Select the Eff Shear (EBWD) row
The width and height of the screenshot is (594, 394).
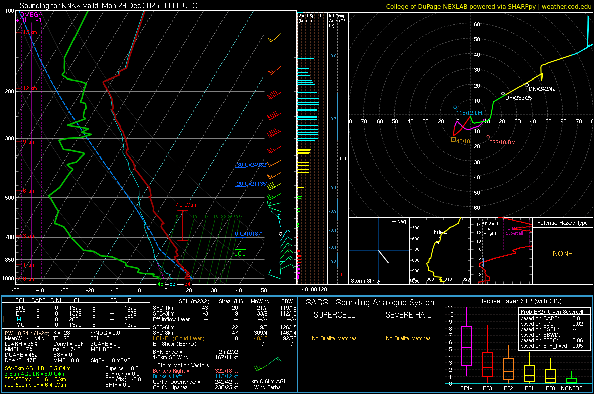point(225,344)
